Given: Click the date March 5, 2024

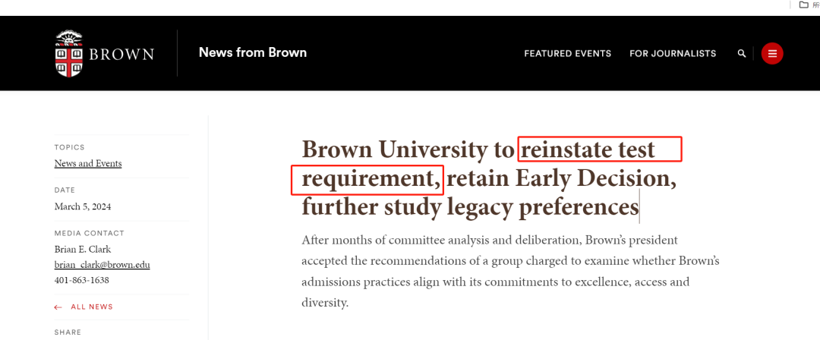Looking at the screenshot, I should point(83,206).
